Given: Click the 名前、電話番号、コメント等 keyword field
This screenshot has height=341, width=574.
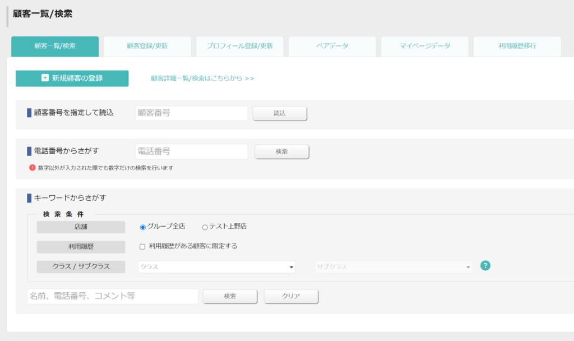Looking at the screenshot, I should point(113,296).
